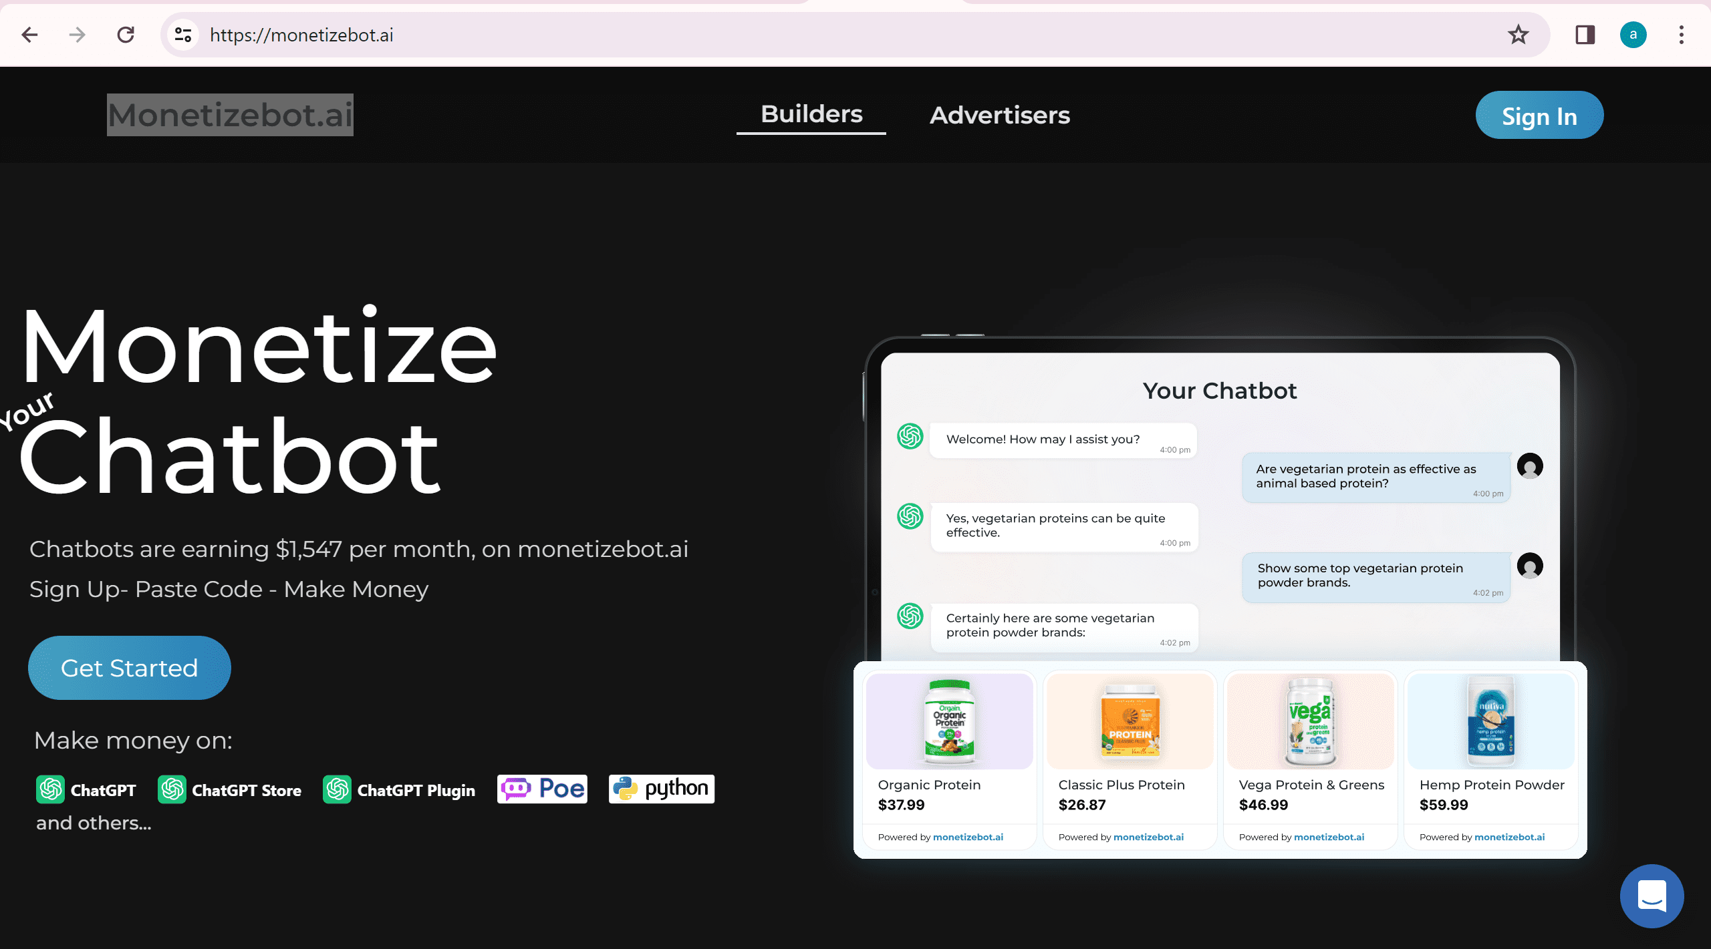Click the Poe logo
Image resolution: width=1711 pixels, height=949 pixels.
pos(541,788)
